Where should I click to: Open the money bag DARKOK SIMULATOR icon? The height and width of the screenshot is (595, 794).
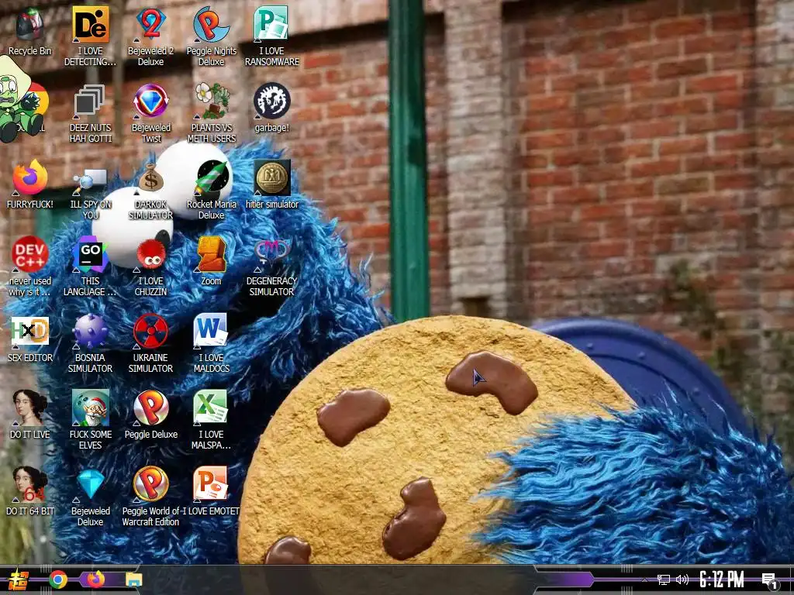tap(150, 177)
